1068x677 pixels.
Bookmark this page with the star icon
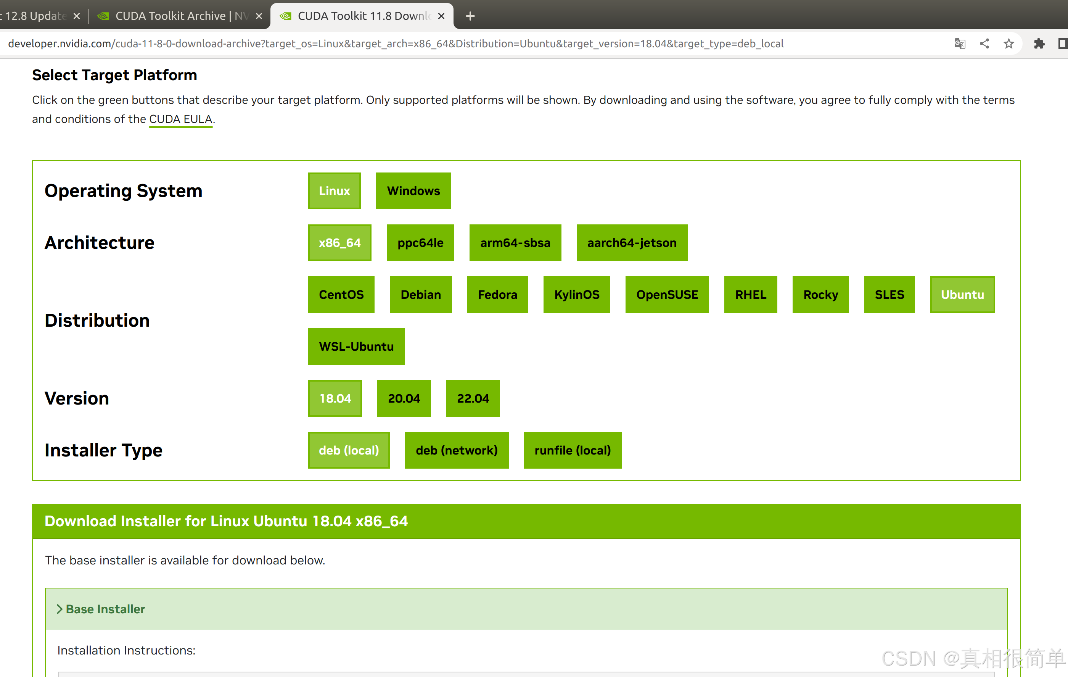coord(1008,44)
